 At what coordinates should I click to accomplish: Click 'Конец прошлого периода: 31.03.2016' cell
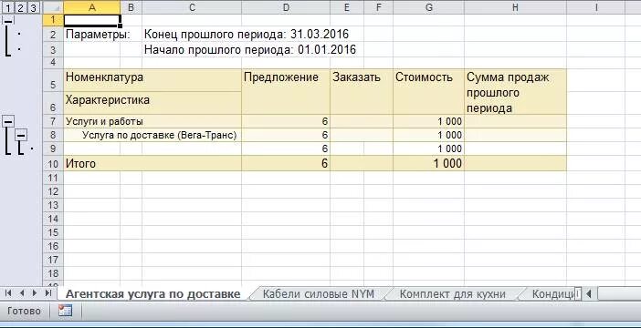[247, 35]
